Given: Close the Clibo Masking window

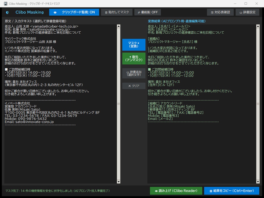Looking at the screenshot, I should (257, 4).
